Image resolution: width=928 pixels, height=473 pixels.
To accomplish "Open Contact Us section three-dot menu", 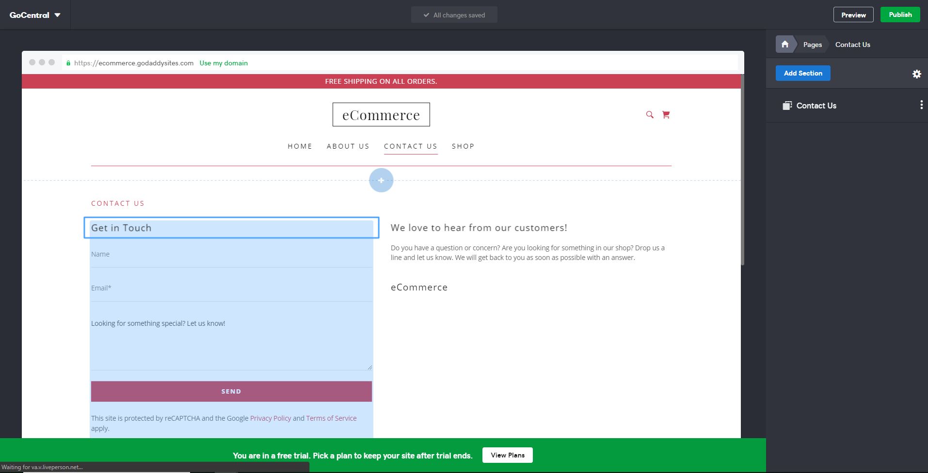I will tap(921, 105).
